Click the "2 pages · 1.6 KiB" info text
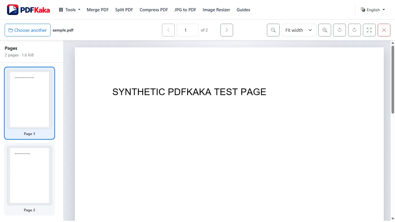The image size is (395, 222). tap(19, 55)
